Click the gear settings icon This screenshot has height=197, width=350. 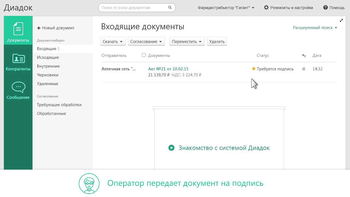pyautogui.click(x=266, y=8)
